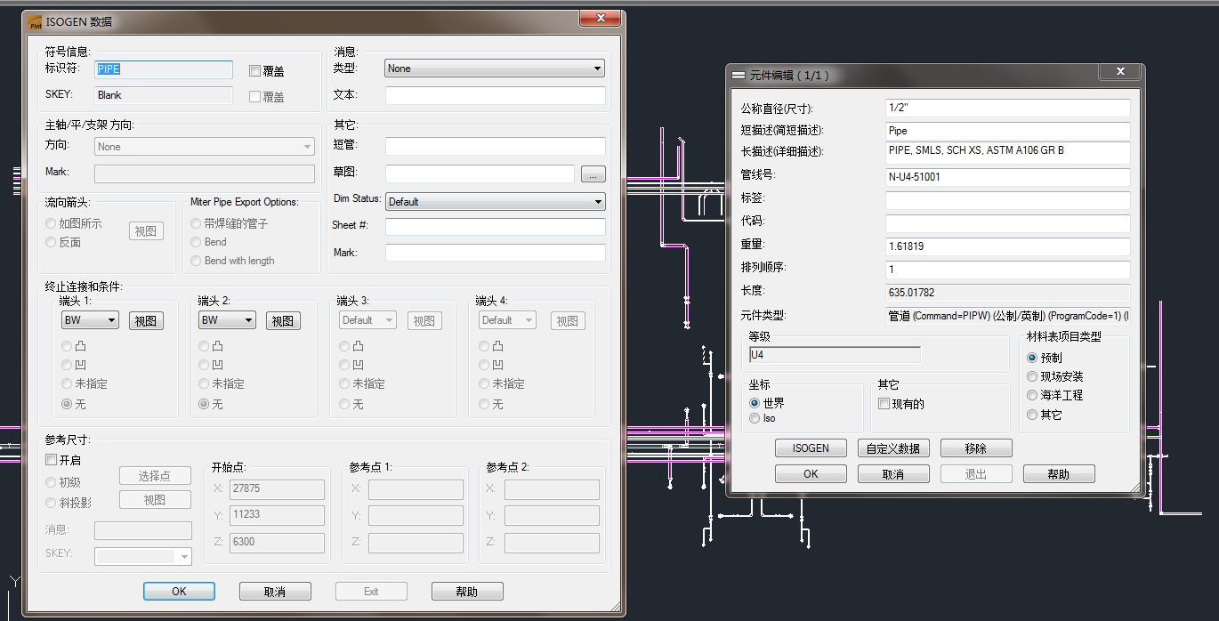Choose the 世界 coordinate radio
This screenshot has width=1219, height=621.
pyautogui.click(x=755, y=403)
